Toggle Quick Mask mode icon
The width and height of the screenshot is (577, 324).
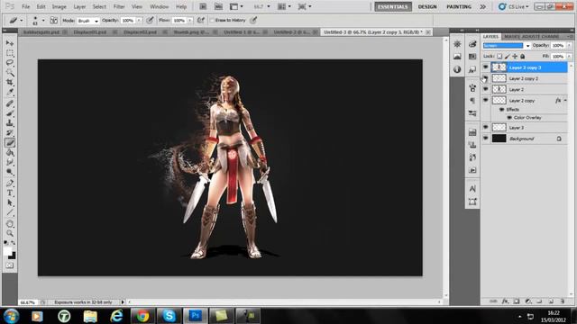point(10,265)
